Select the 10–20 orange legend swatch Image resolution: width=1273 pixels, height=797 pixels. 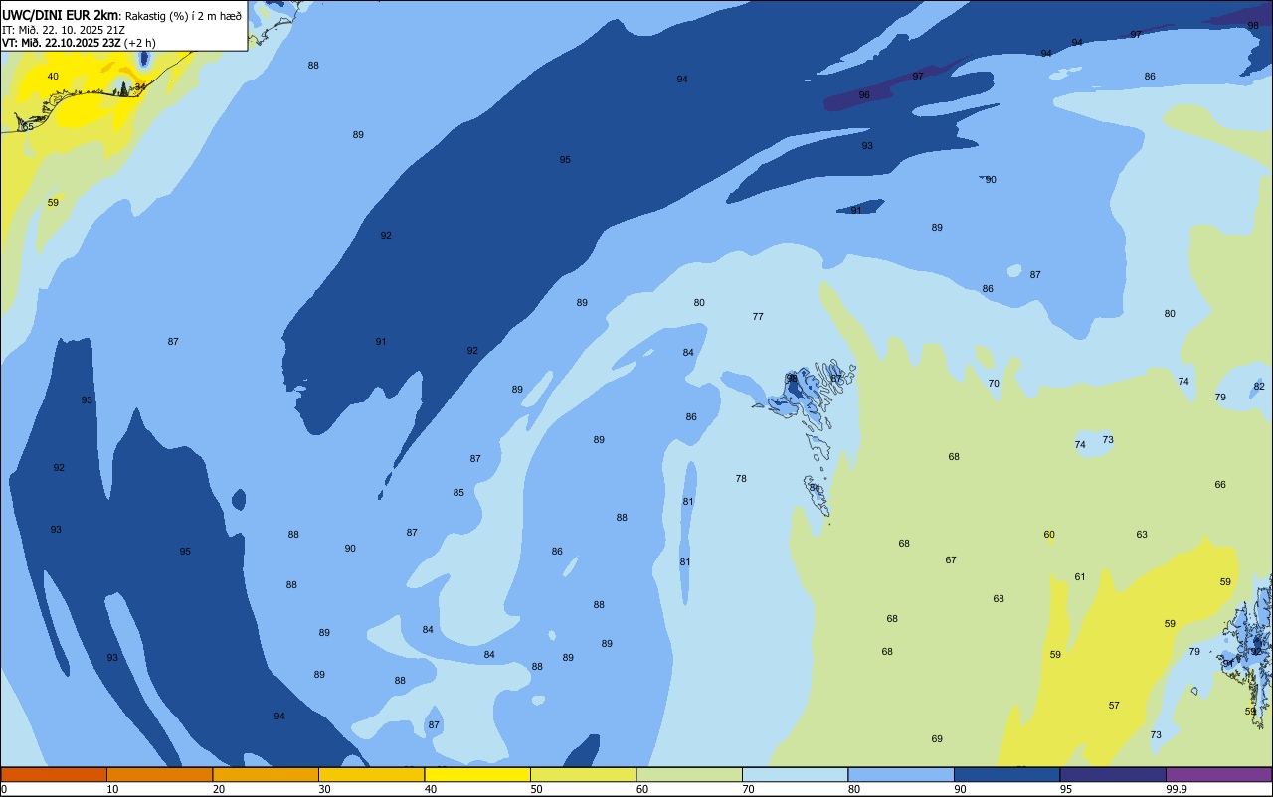click(159, 774)
